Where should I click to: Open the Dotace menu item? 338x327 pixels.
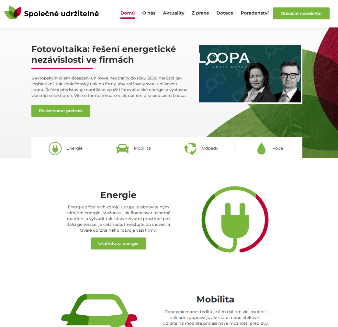point(225,13)
